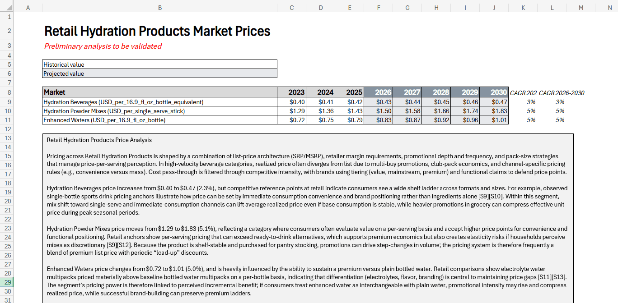Select the "Enhanced Waters" row label
Screen dimensions: 618x303
coord(159,120)
